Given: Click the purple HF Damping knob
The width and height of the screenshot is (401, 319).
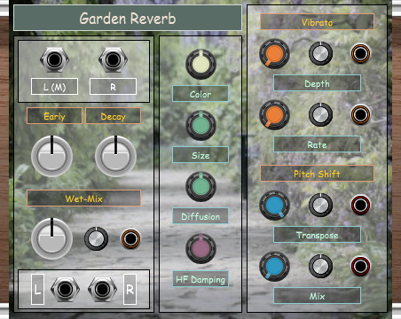Looking at the screenshot, I should 200,249.
